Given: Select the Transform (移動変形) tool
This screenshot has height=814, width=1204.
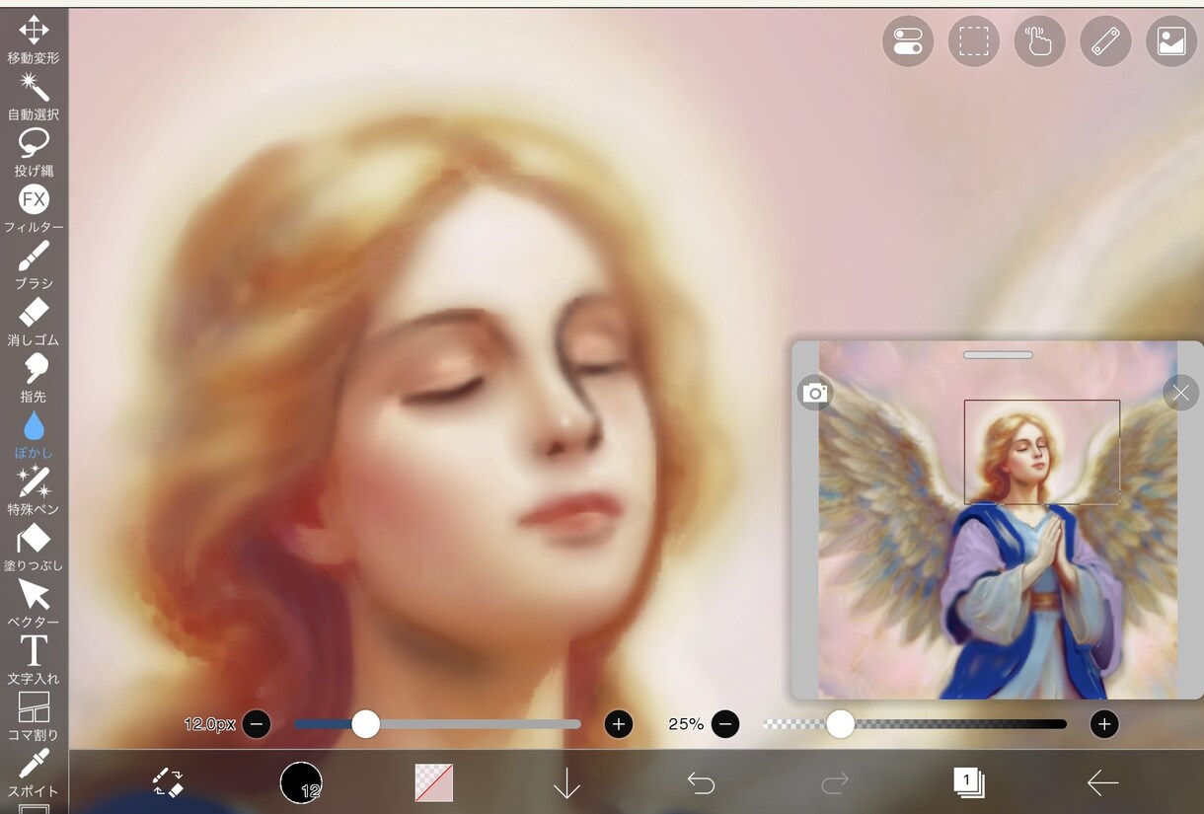Looking at the screenshot, I should click(x=34, y=38).
